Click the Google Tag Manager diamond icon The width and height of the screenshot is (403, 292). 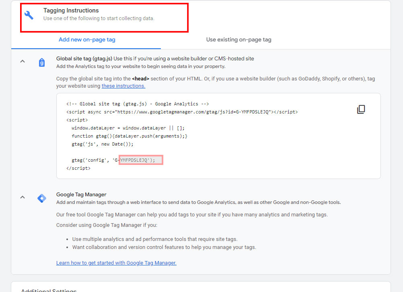[x=42, y=198]
